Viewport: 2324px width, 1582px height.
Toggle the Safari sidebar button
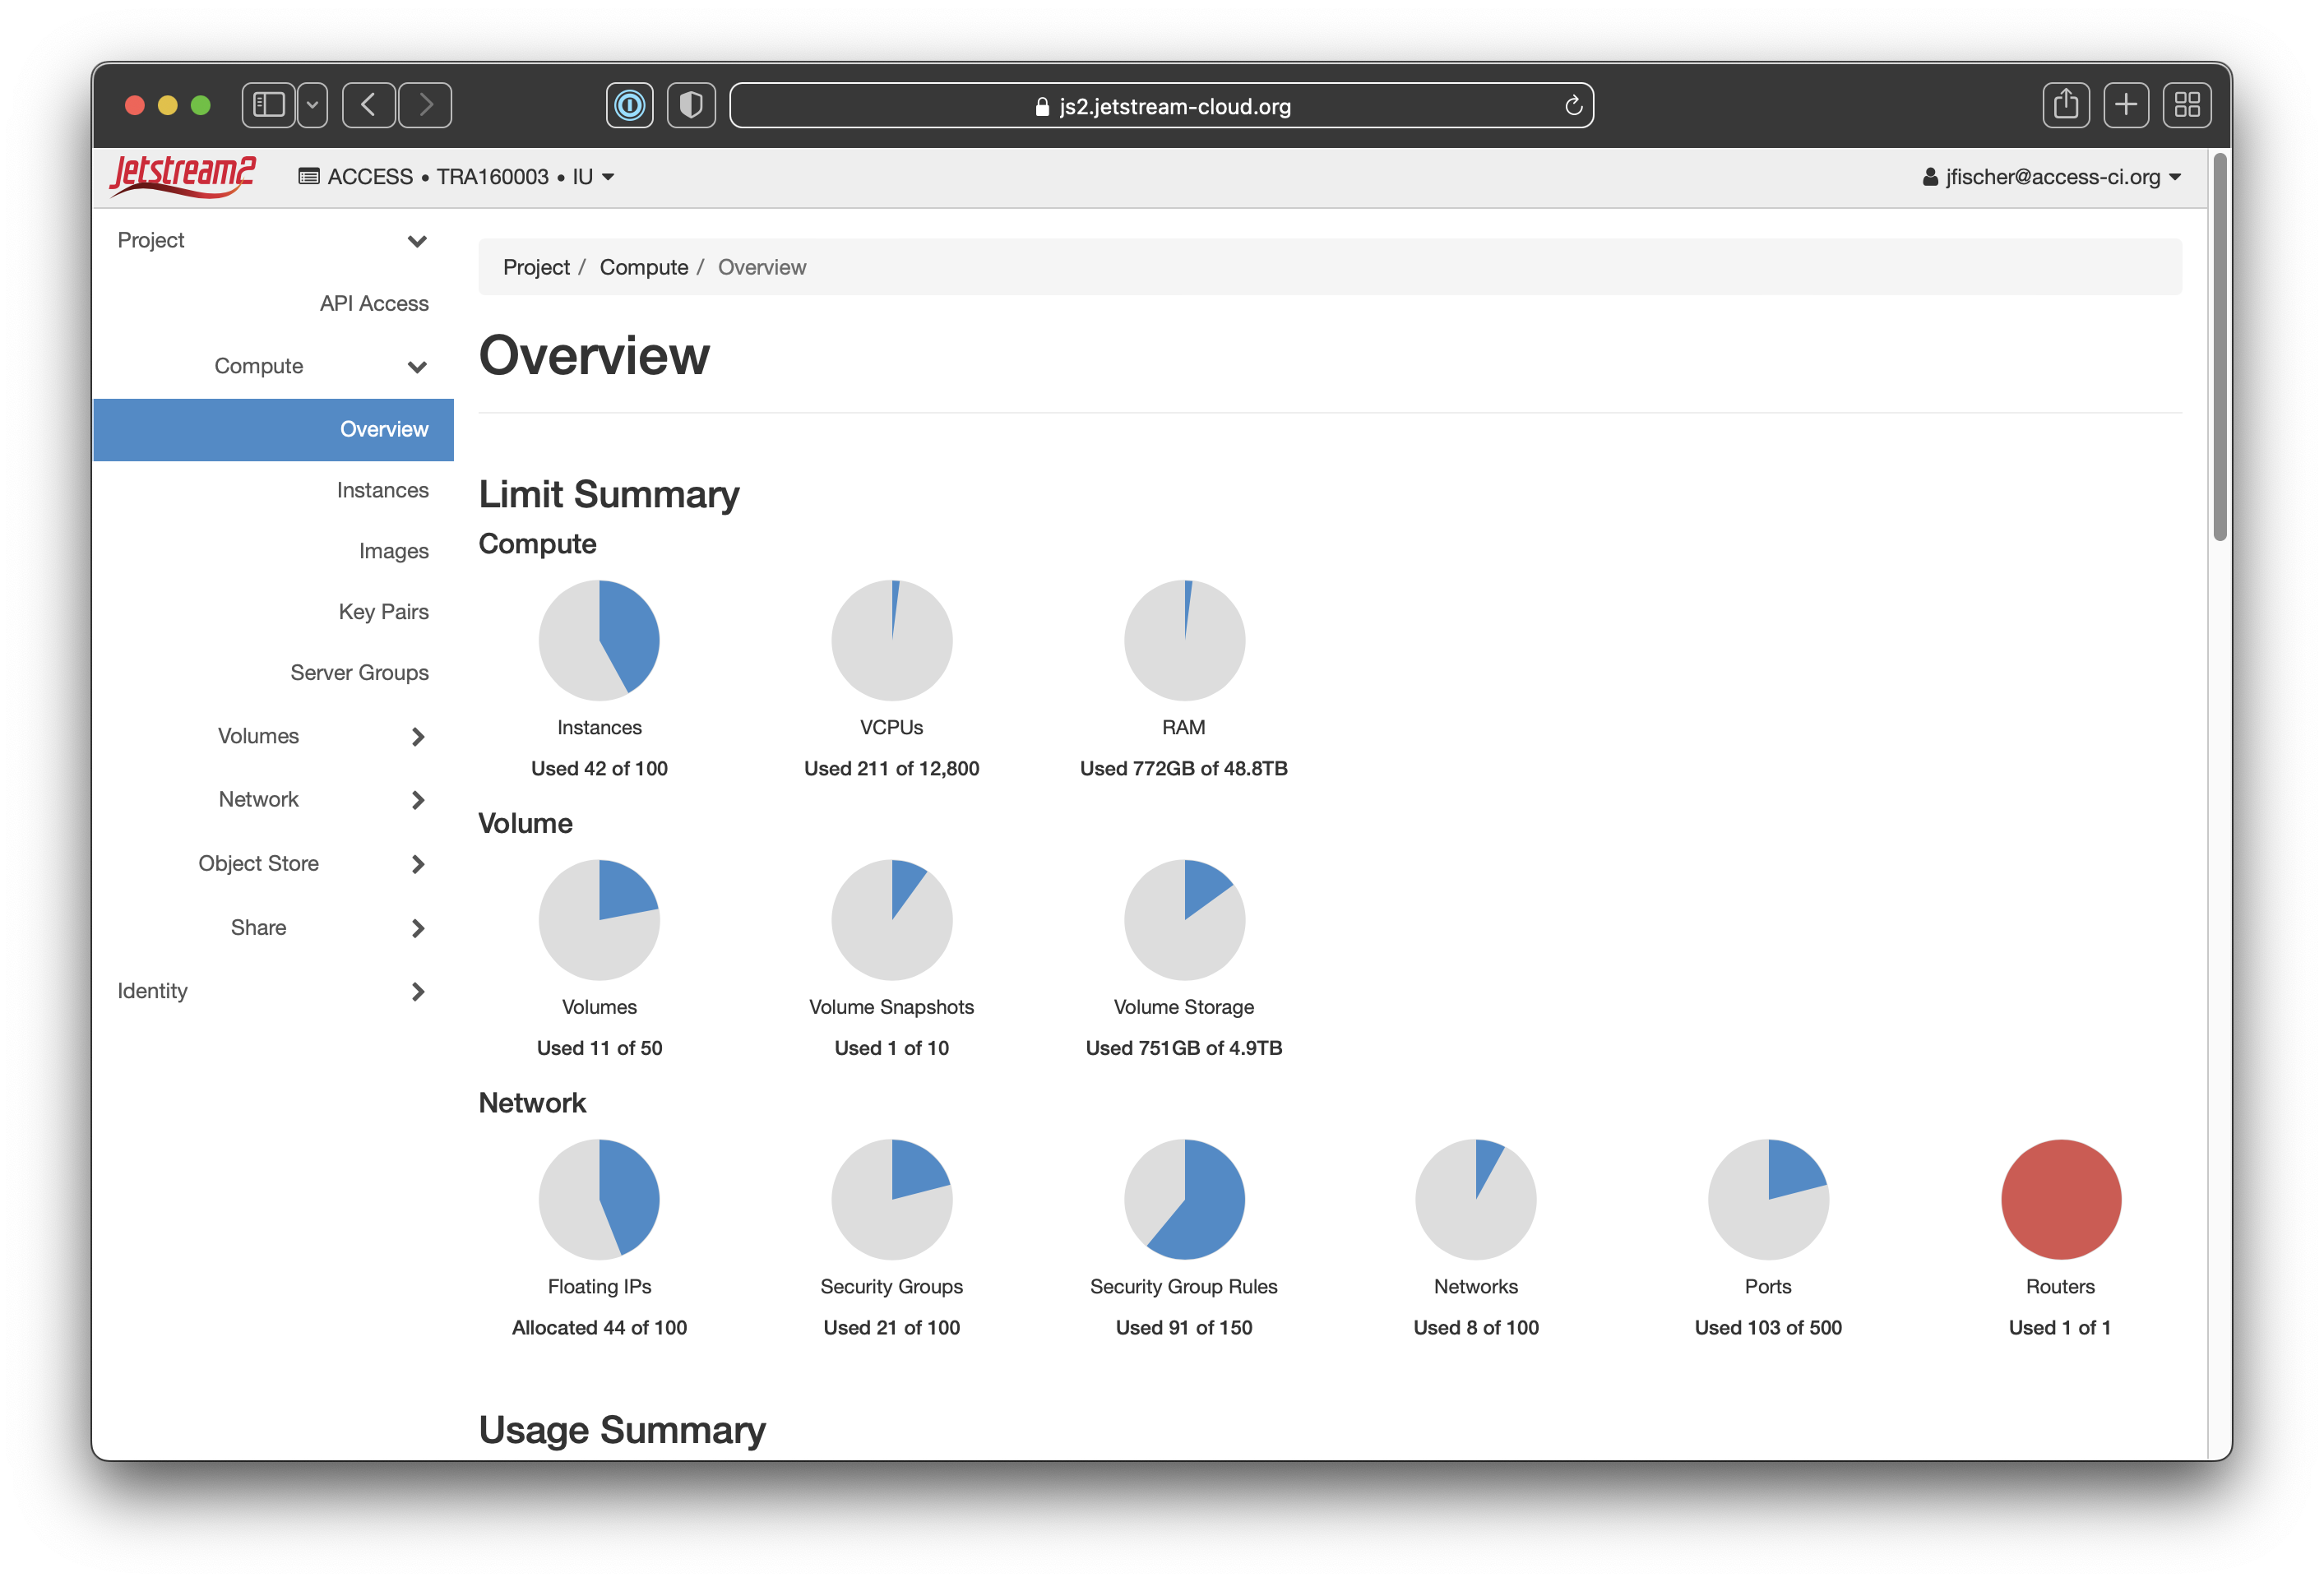[x=269, y=105]
